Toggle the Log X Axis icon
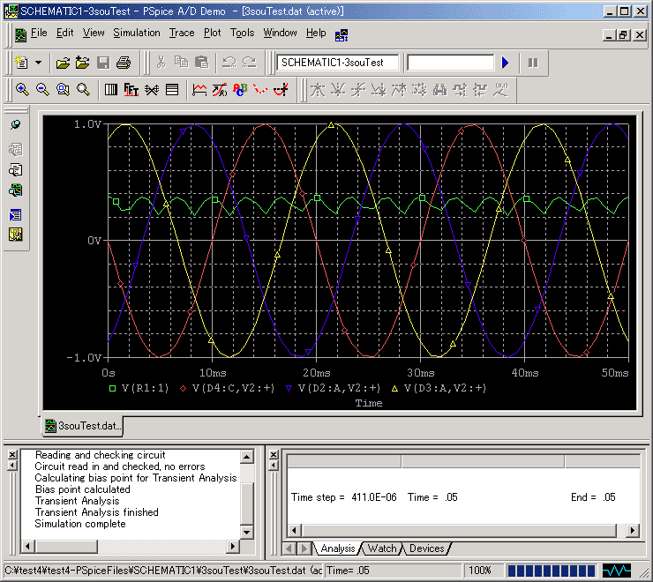Image resolution: width=653 pixels, height=582 pixels. click(x=111, y=89)
